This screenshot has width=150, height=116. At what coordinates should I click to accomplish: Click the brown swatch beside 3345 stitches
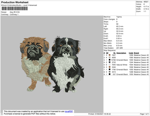(109, 67)
